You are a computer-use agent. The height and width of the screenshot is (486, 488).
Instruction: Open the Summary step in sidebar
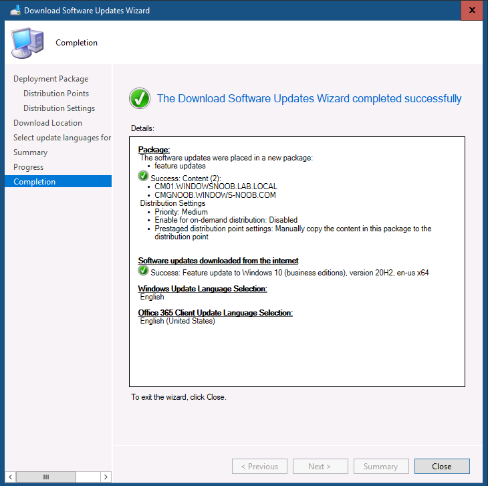click(x=31, y=152)
